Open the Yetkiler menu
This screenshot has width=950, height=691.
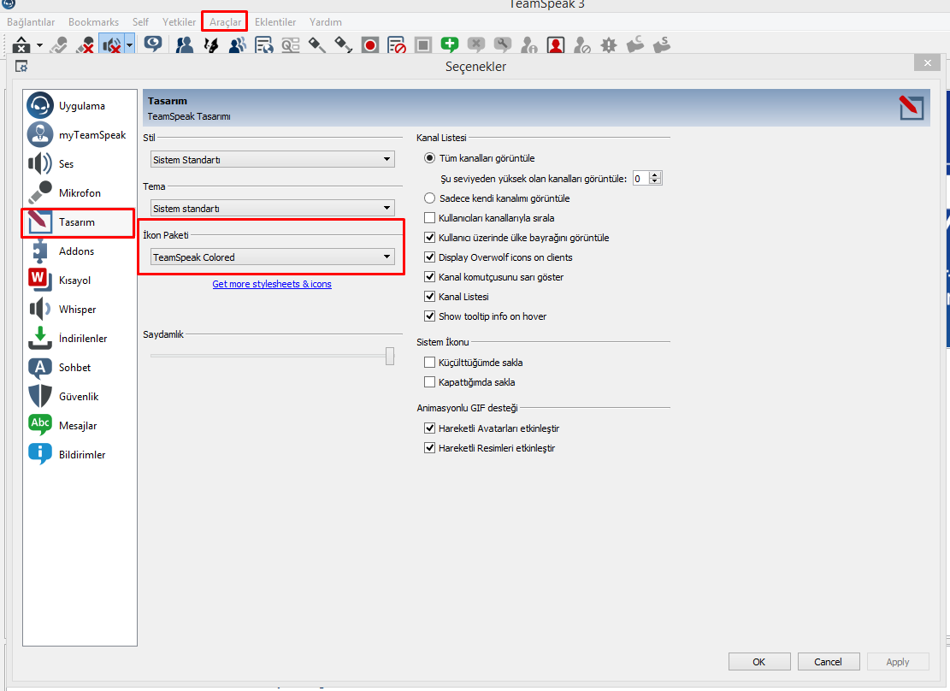179,22
